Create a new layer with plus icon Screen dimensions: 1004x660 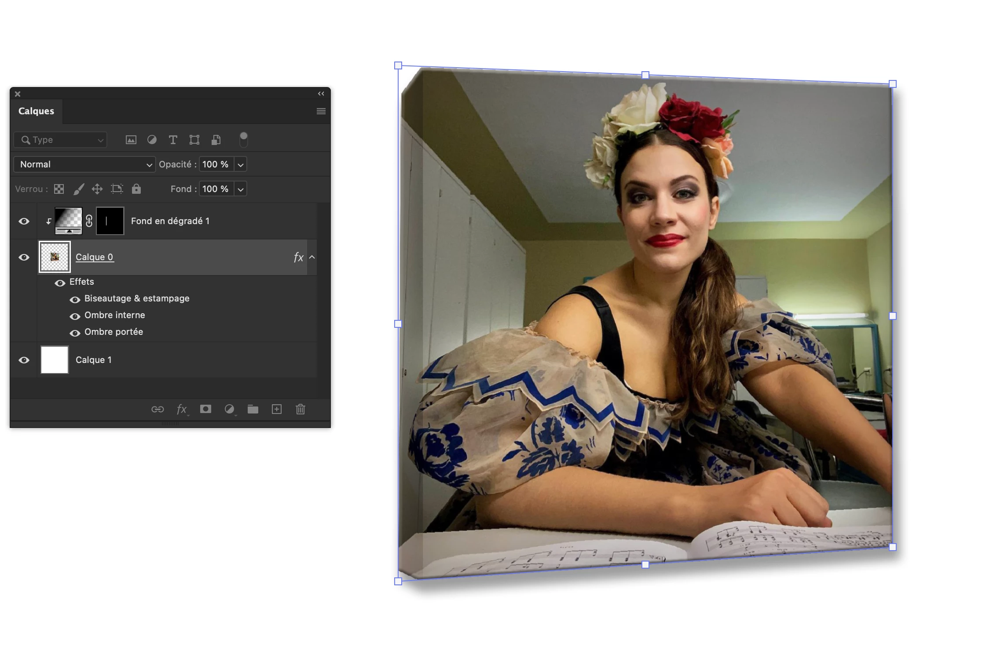click(x=277, y=409)
